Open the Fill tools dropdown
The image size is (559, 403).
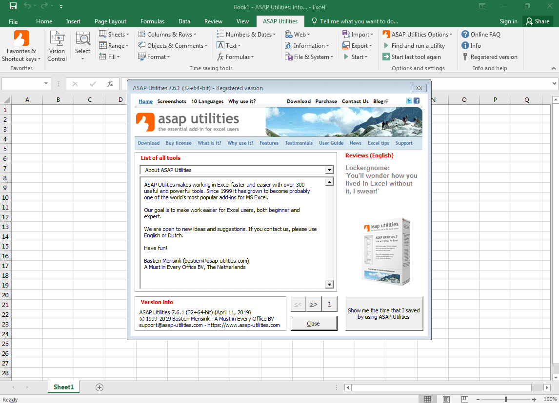109,57
